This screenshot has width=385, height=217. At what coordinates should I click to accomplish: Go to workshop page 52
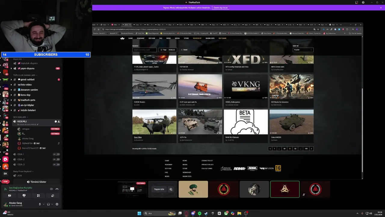coord(295,149)
